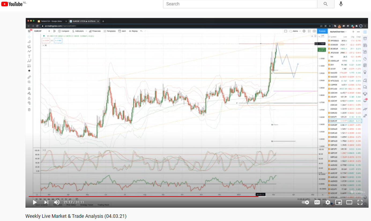
Task: Open the alerts clock panel icon
Action: pos(365,38)
